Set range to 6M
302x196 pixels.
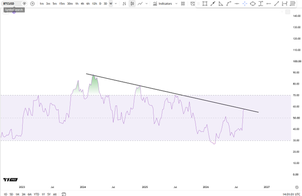tap(29, 194)
